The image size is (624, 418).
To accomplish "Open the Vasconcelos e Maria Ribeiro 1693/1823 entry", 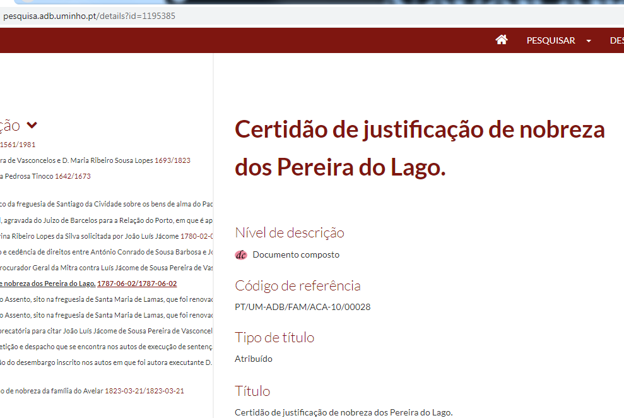I will coord(95,160).
